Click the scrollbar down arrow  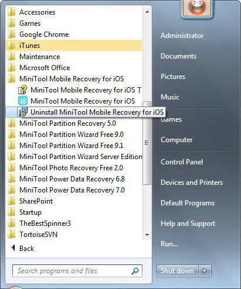pyautogui.click(x=147, y=235)
